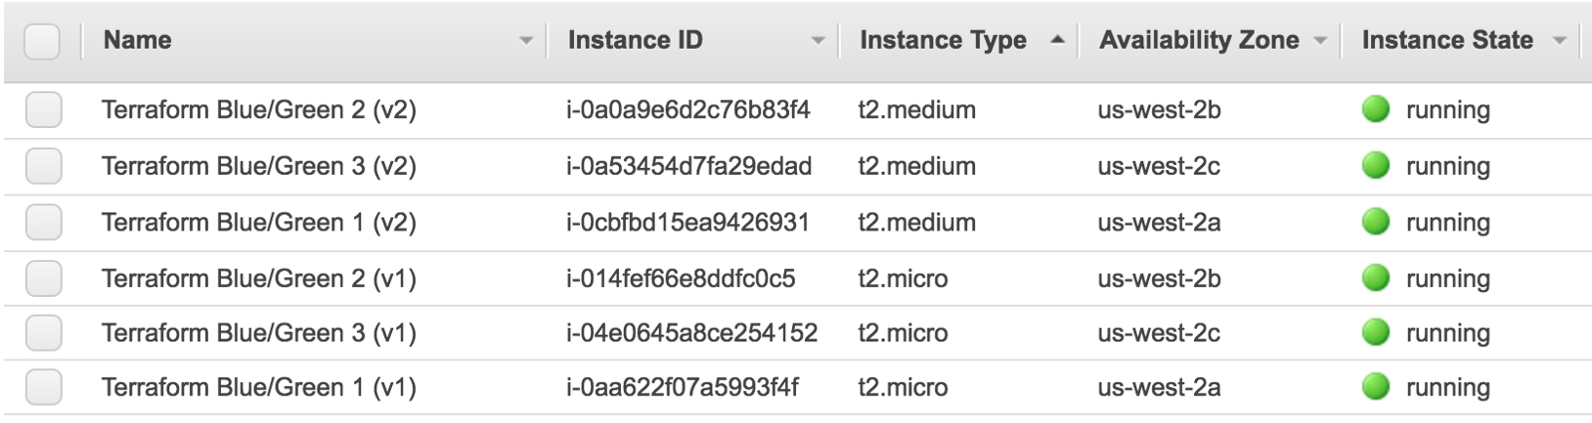Select checkbox for Terraform Blue/Green 2 (v2)
The width and height of the screenshot is (1592, 423).
point(44,109)
